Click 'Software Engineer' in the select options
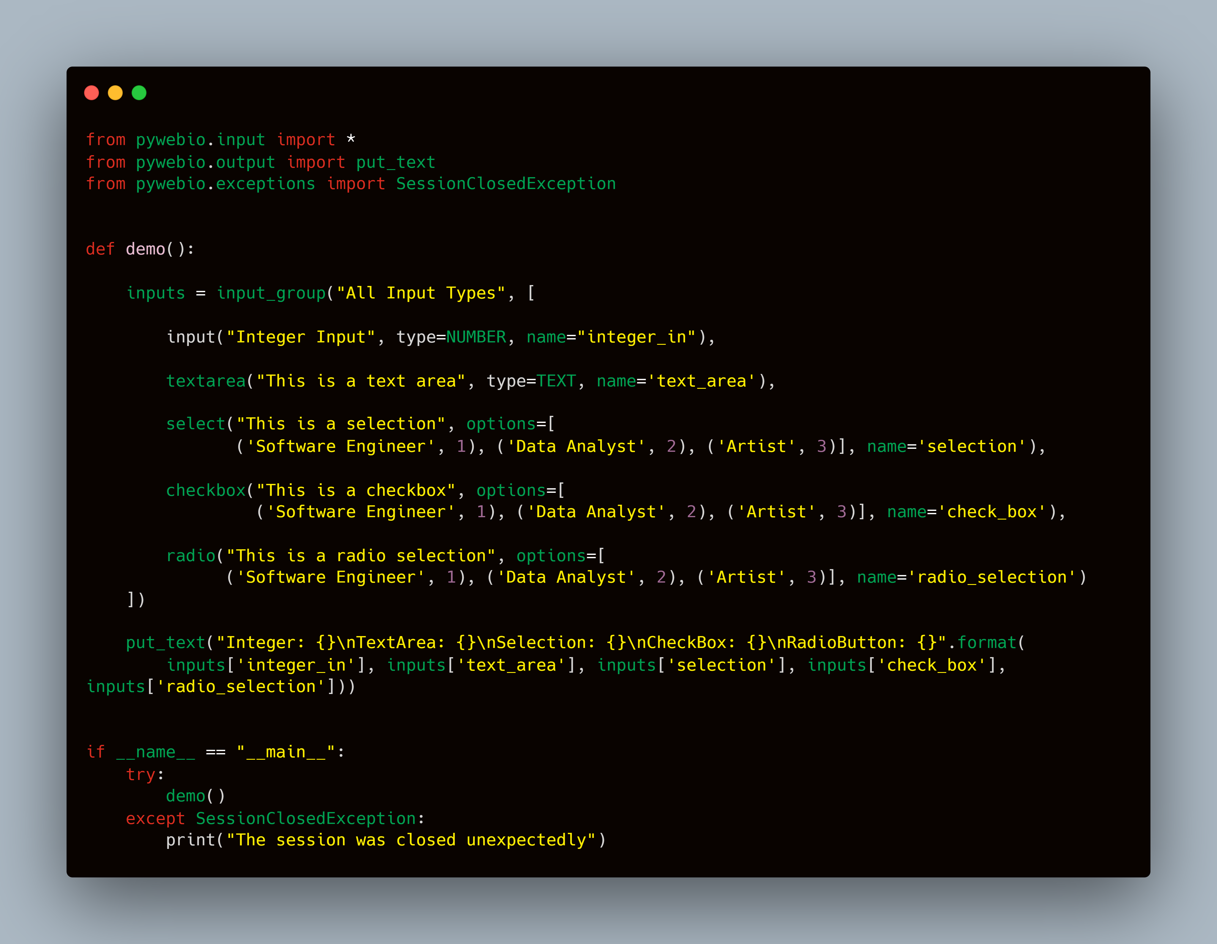 pyautogui.click(x=340, y=447)
